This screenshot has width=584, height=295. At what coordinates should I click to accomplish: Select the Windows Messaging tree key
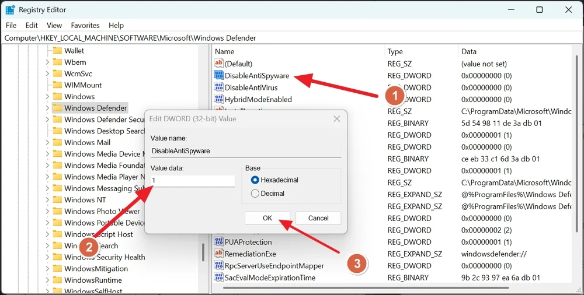tap(104, 188)
